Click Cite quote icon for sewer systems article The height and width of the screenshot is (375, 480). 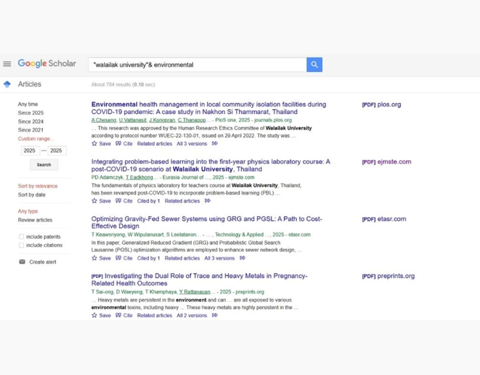point(118,258)
